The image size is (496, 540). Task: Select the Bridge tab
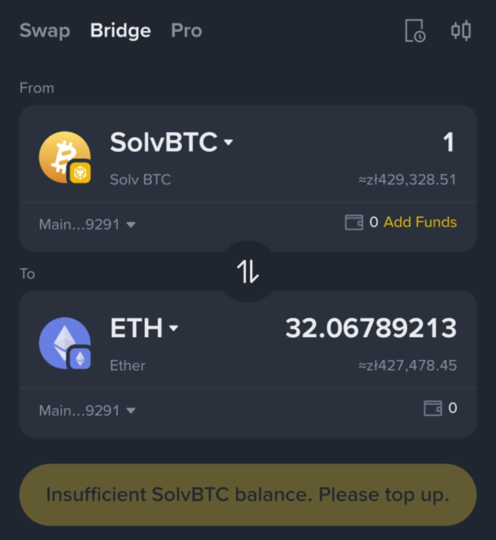[x=121, y=31]
